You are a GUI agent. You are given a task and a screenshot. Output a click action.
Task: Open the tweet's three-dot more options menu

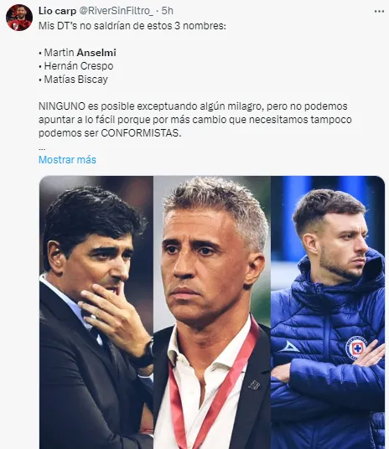379,12
